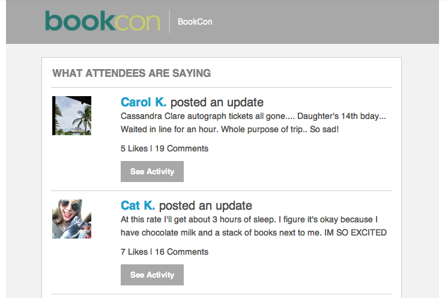Click the chocolate milk and books text line

253,233
